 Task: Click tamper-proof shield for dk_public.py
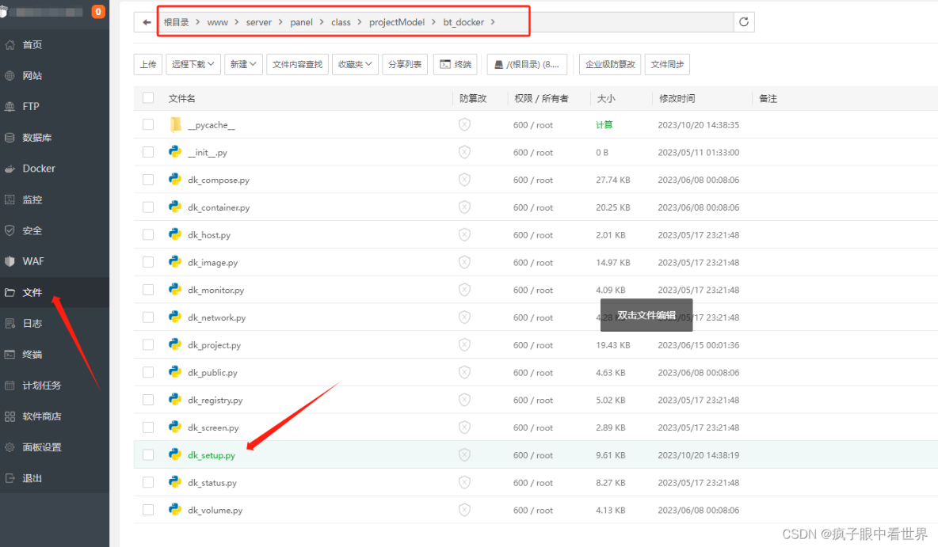(464, 372)
